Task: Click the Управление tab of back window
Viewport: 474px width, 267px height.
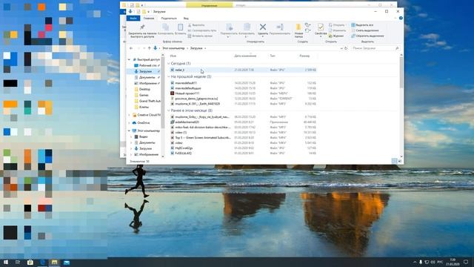Action: [x=209, y=5]
